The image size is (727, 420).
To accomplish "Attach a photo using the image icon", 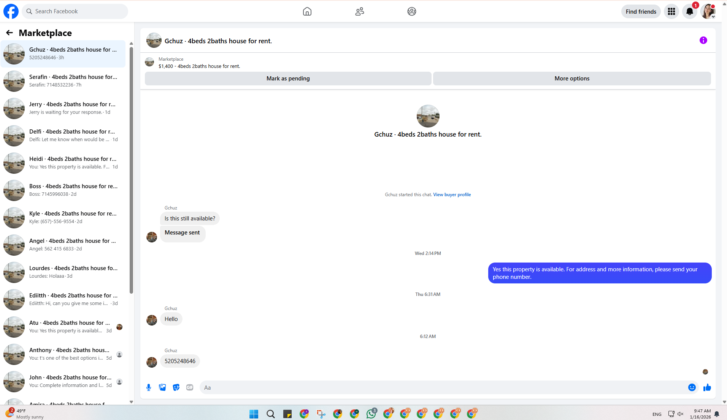I will 162,387.
